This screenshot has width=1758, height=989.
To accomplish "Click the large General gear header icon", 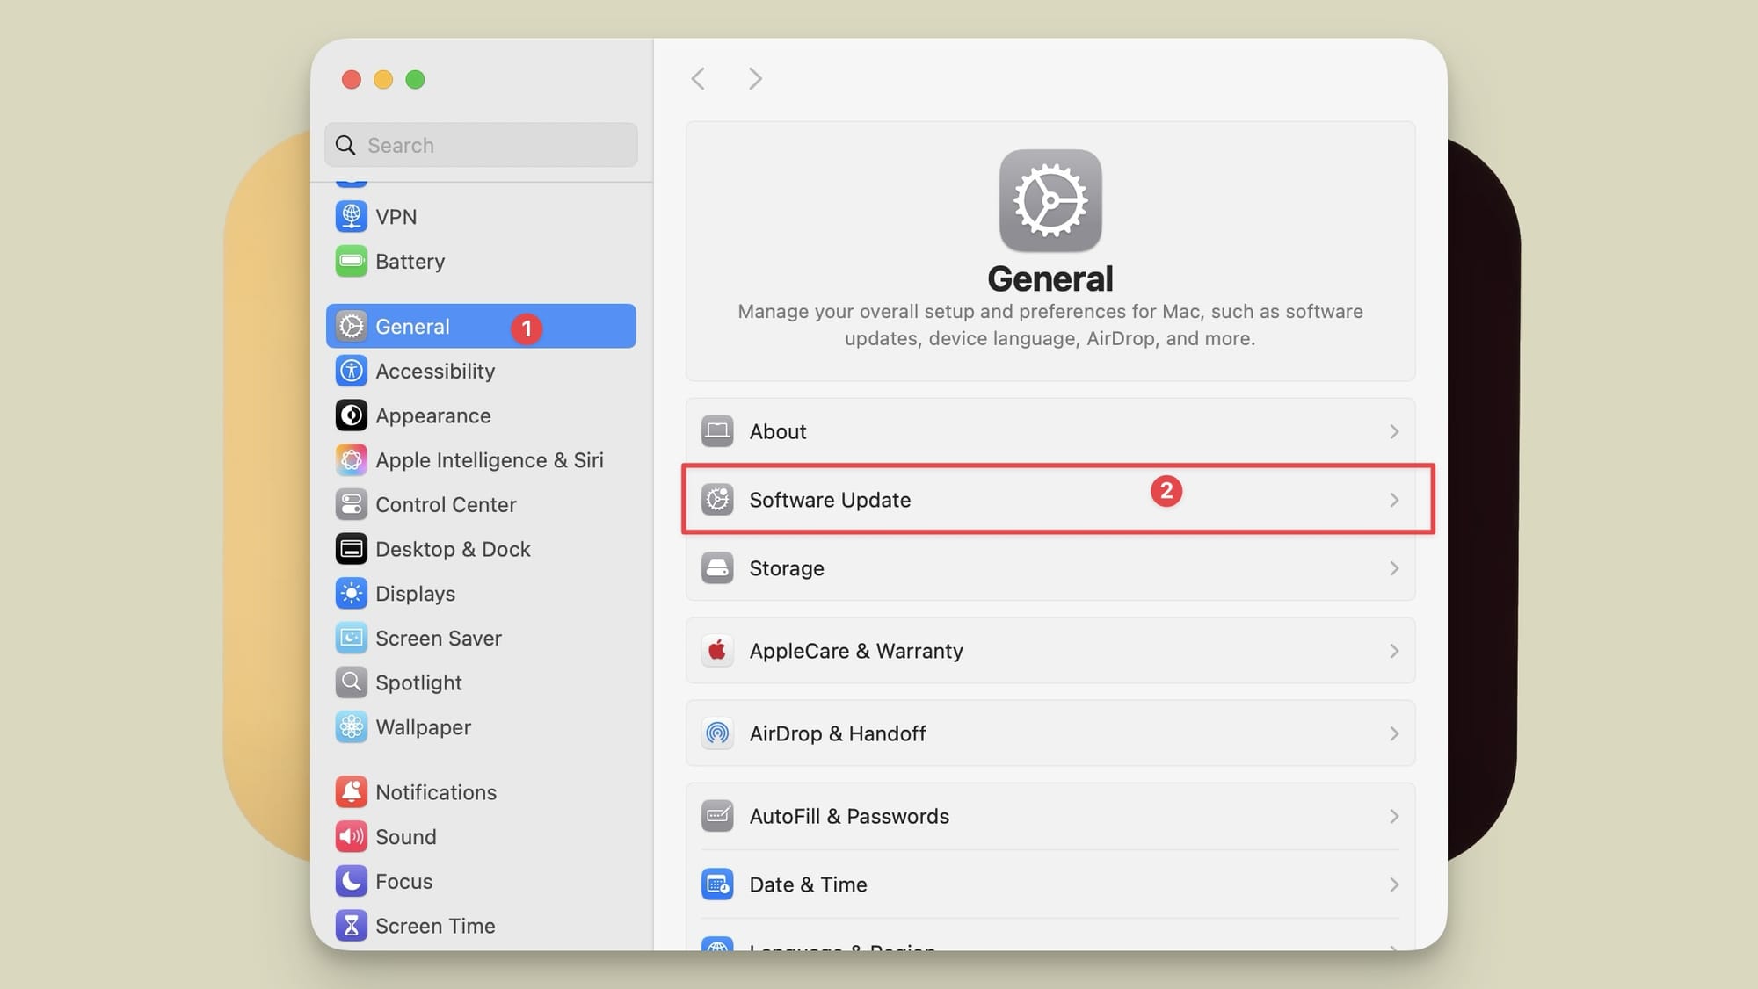I will coord(1050,200).
